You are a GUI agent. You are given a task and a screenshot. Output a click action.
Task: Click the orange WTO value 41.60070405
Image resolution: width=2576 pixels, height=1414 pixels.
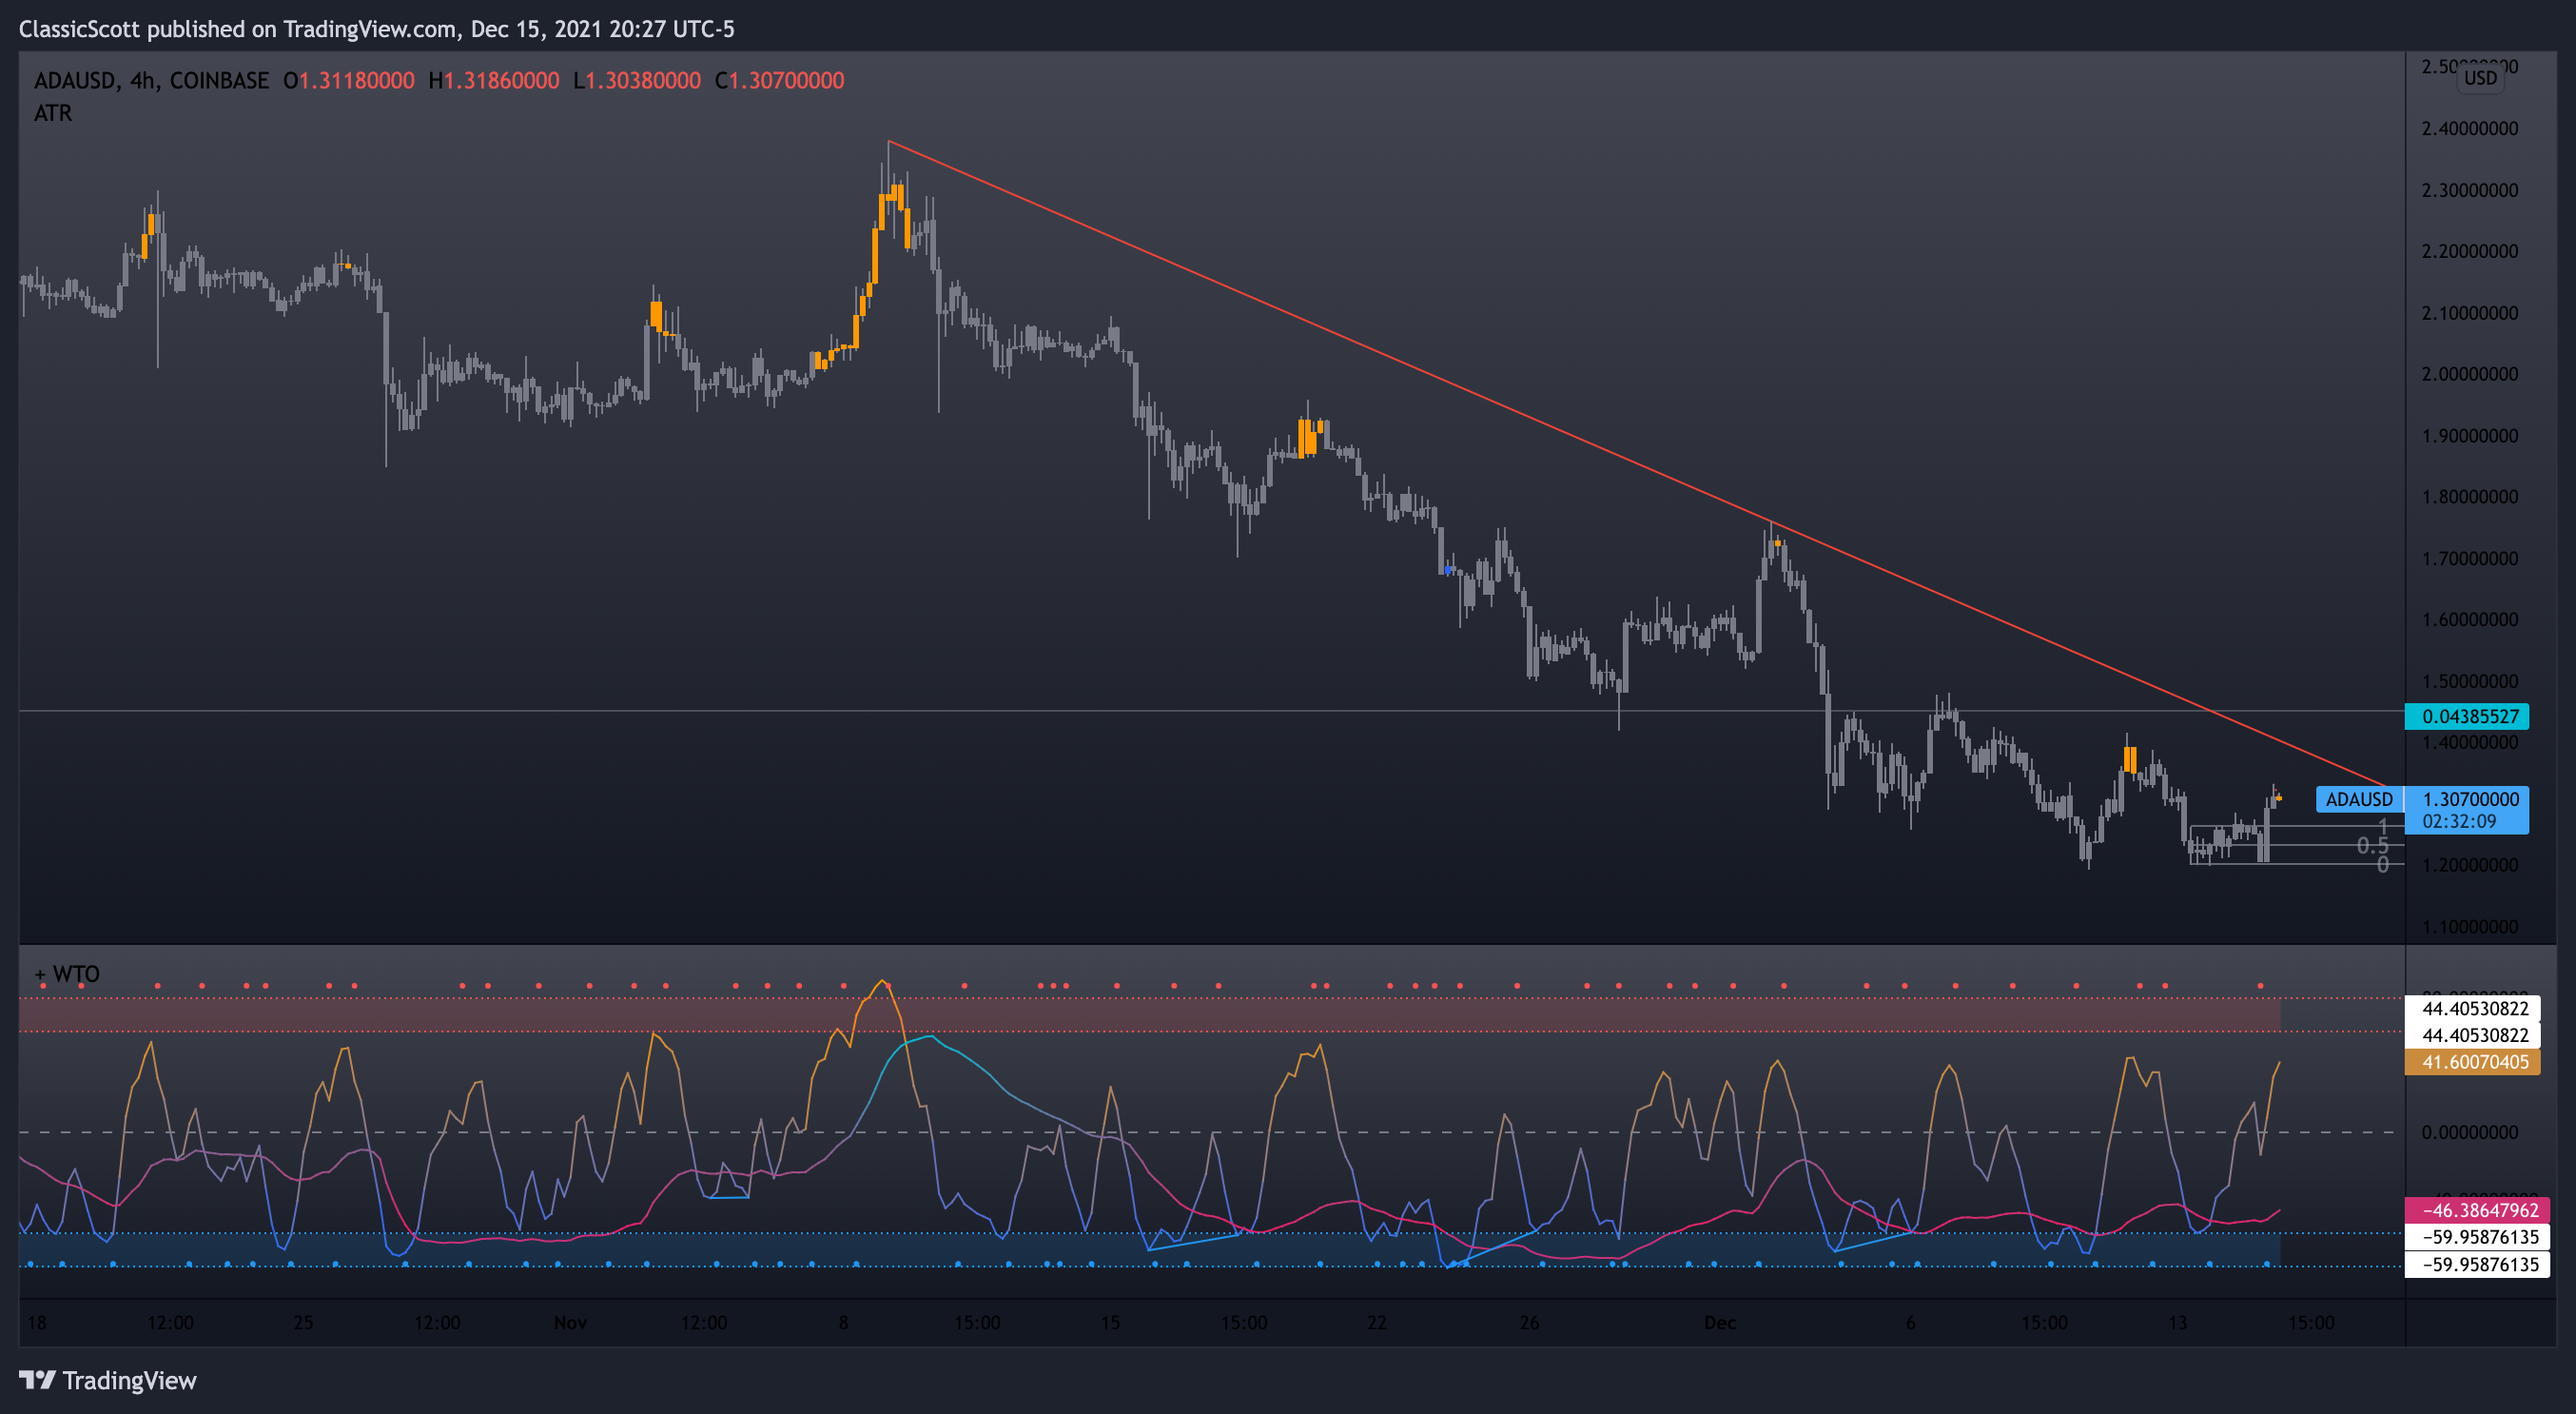click(2472, 1062)
